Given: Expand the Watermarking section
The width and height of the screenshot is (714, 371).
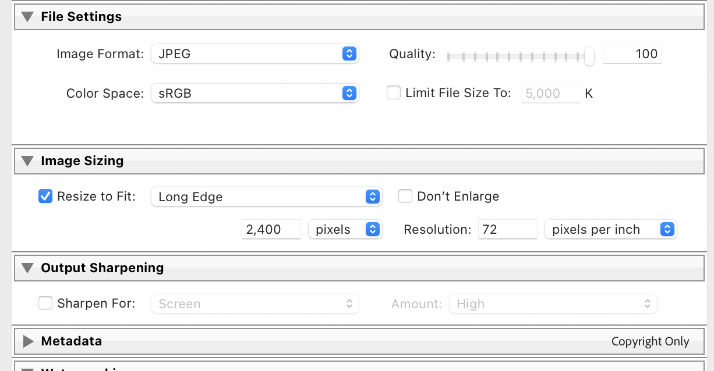Looking at the screenshot, I should click(28, 368).
